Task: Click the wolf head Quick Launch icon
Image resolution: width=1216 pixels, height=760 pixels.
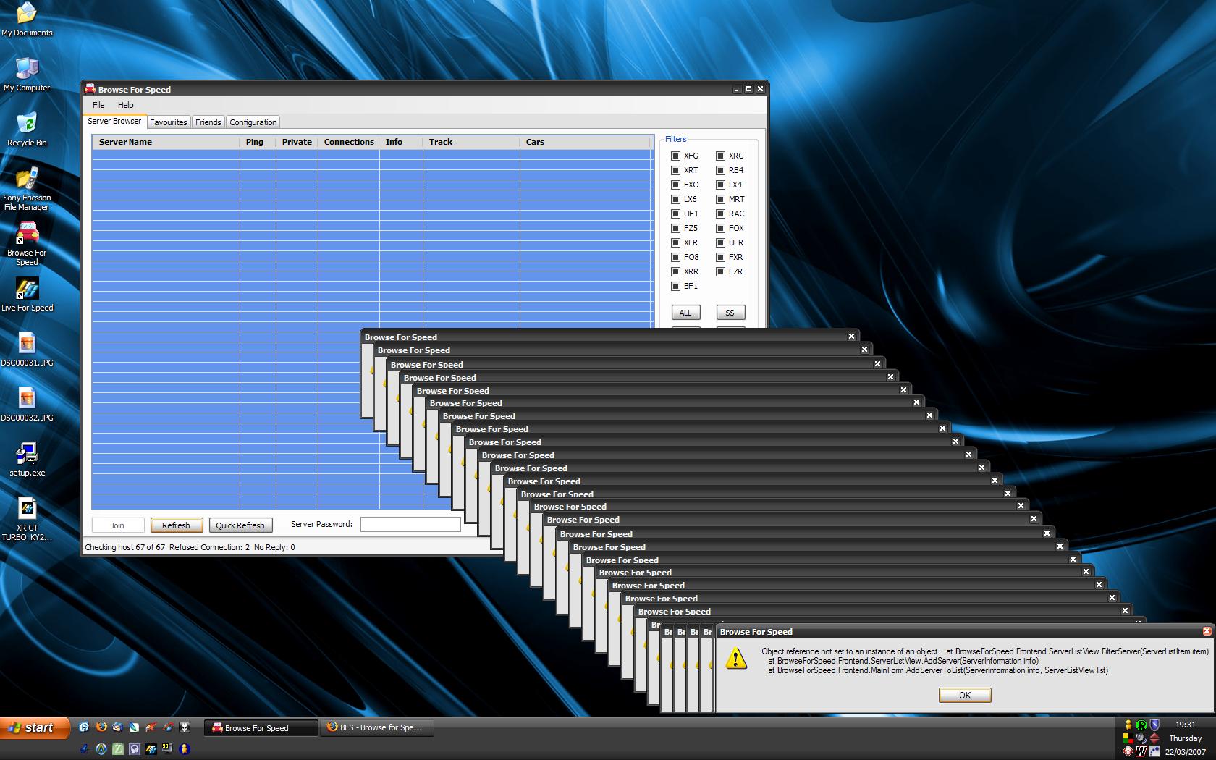Action: click(185, 727)
